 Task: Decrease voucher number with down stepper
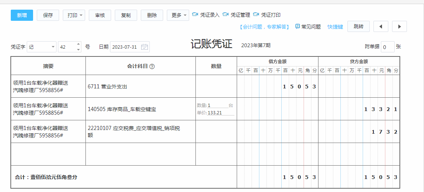pyautogui.click(x=78, y=49)
